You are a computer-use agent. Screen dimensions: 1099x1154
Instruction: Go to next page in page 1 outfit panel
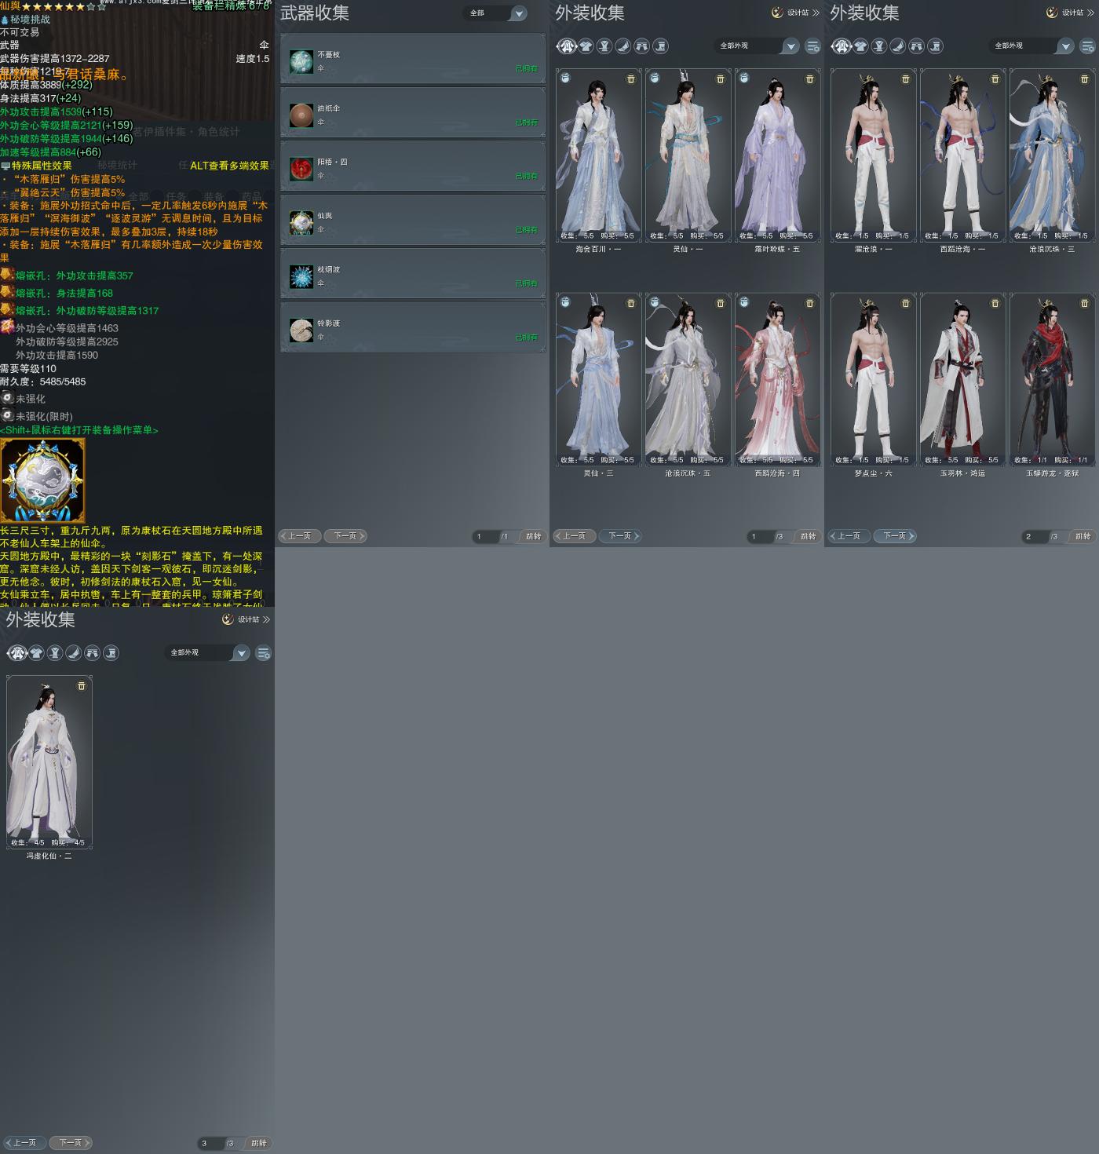pos(620,536)
